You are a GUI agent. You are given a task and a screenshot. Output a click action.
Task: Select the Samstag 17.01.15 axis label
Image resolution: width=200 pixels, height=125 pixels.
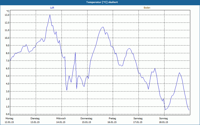point(138,120)
